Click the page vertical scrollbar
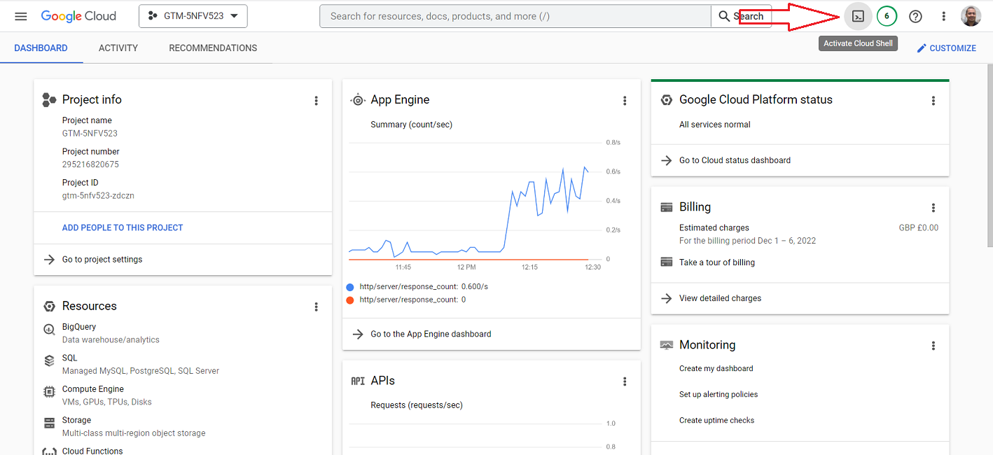This screenshot has height=455, width=993. pyautogui.click(x=989, y=154)
